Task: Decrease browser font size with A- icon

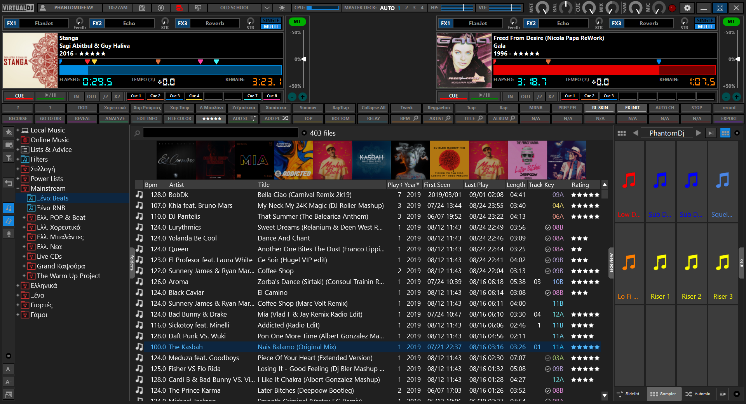Action: coord(8,369)
